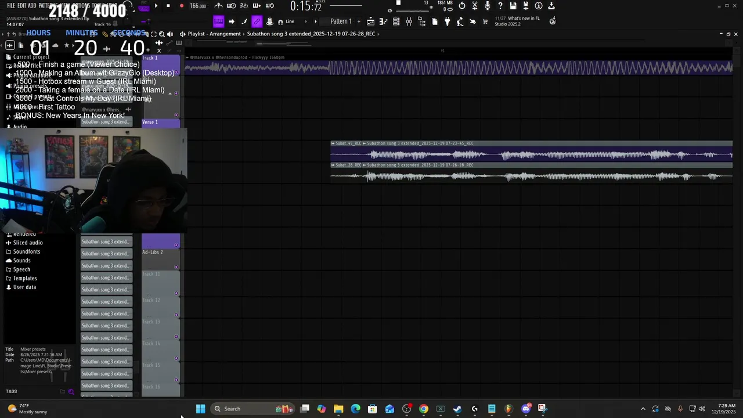
Task: Click the scissors icon in top toolbar
Action: tap(475, 6)
